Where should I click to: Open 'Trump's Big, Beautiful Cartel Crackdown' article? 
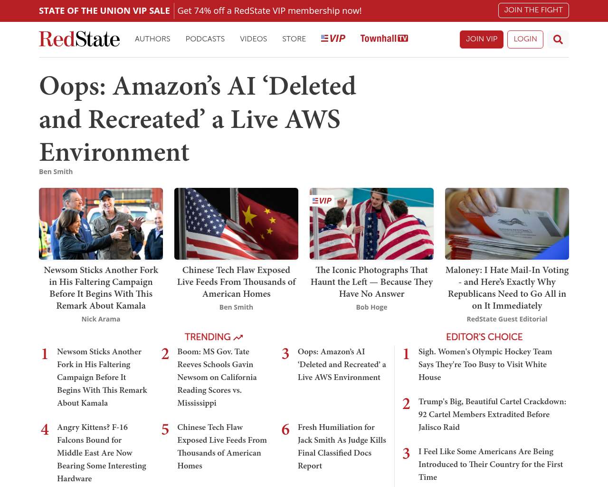pos(492,414)
